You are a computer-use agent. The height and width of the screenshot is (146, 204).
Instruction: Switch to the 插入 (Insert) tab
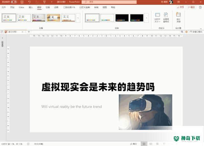click(x=31, y=7)
